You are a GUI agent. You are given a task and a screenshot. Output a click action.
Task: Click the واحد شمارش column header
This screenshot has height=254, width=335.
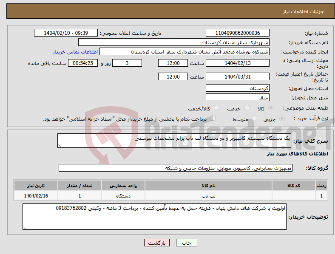(123, 186)
